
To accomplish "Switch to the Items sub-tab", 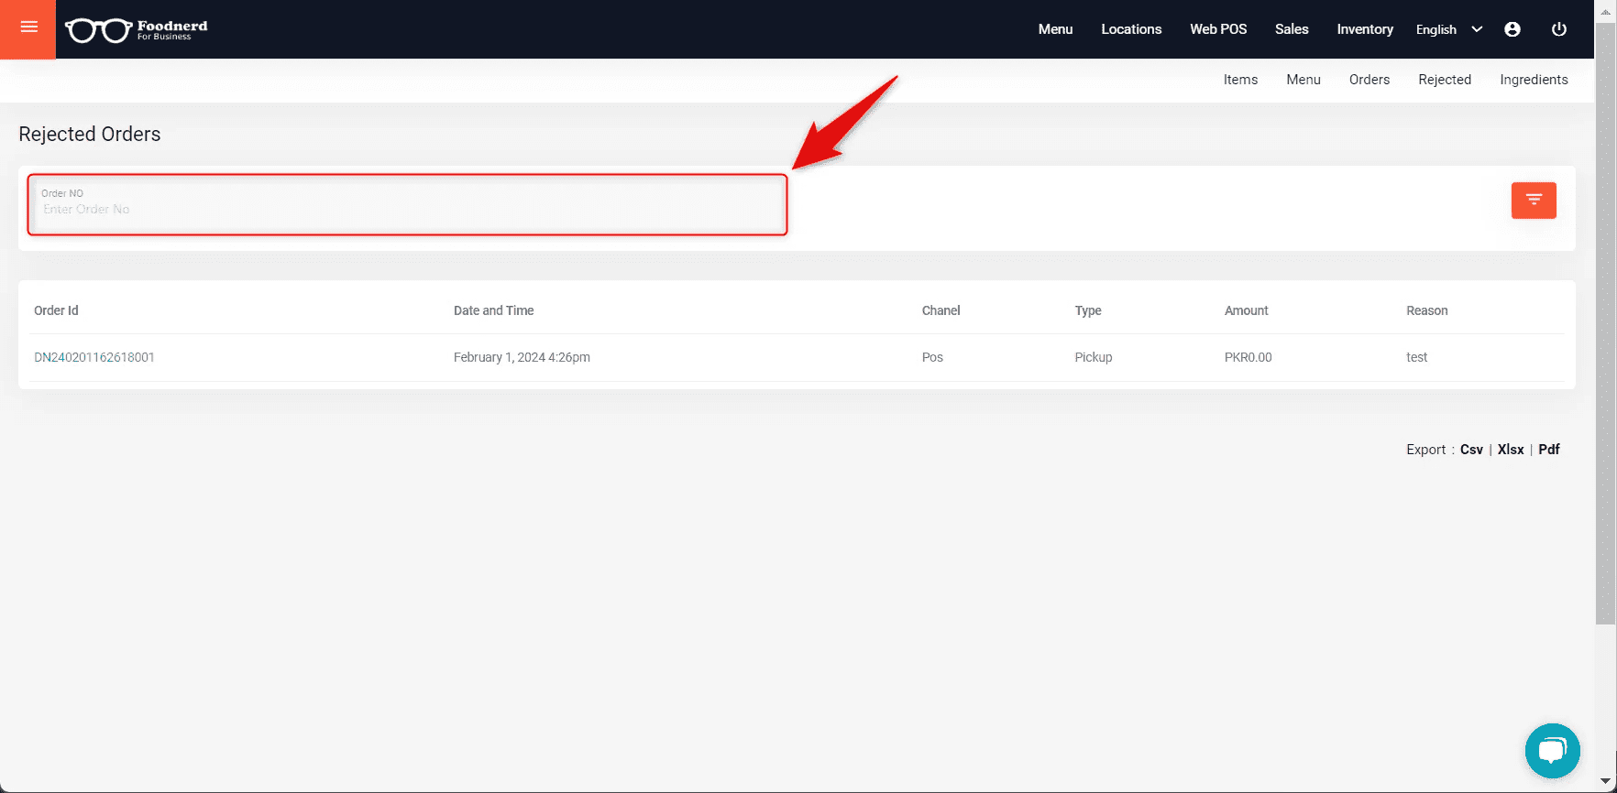I will point(1240,80).
